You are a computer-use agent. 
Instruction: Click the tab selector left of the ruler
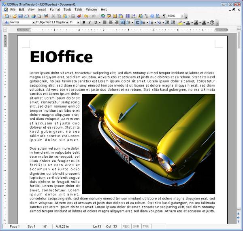point(5,30)
